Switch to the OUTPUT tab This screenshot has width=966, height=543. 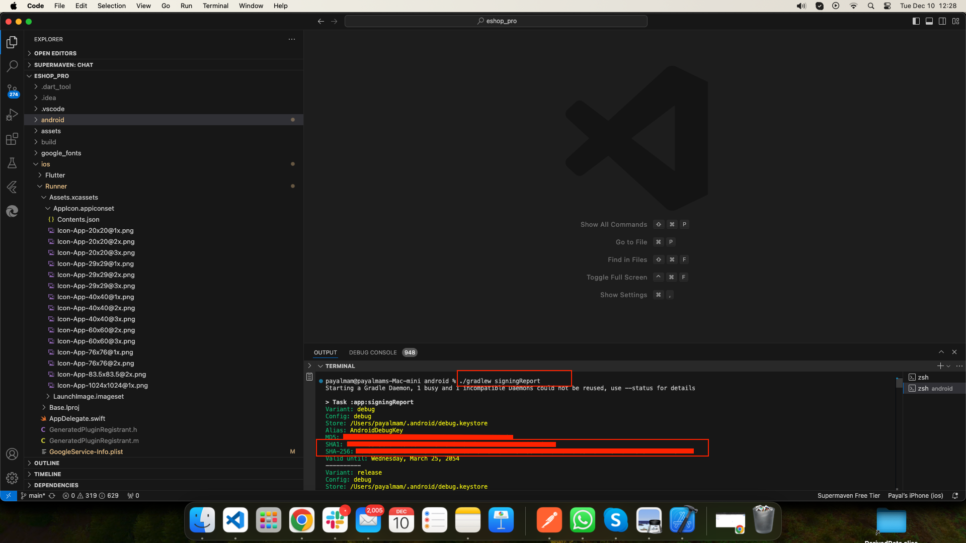tap(325, 352)
